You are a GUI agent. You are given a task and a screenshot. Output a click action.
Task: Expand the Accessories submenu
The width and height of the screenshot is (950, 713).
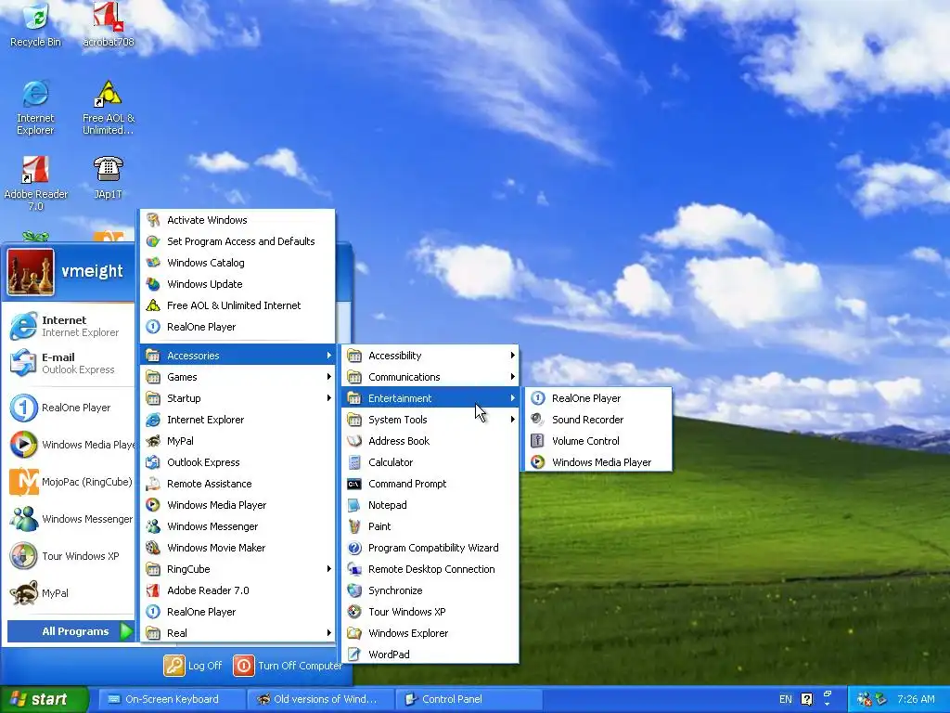237,356
